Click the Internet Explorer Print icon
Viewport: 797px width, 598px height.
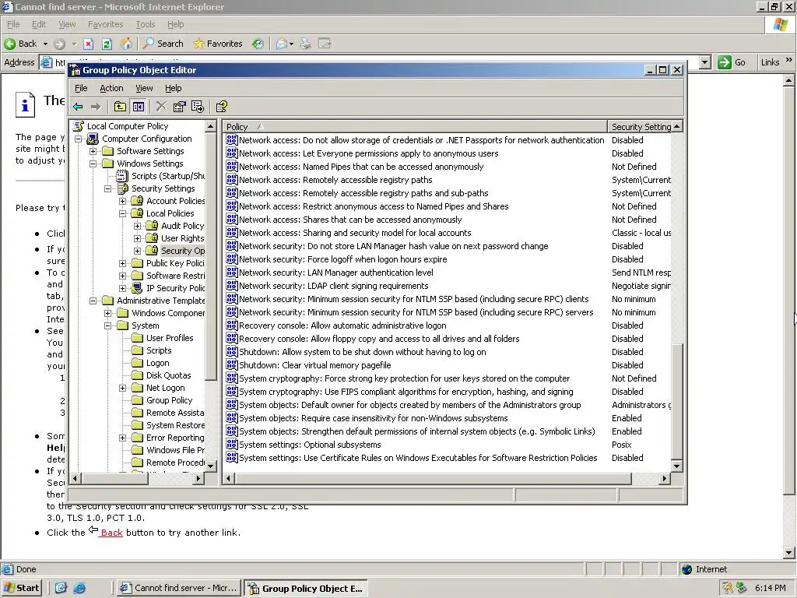click(x=305, y=44)
